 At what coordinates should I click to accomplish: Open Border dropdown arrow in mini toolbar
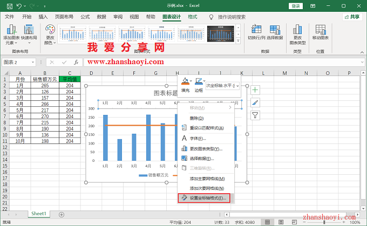point(205,81)
